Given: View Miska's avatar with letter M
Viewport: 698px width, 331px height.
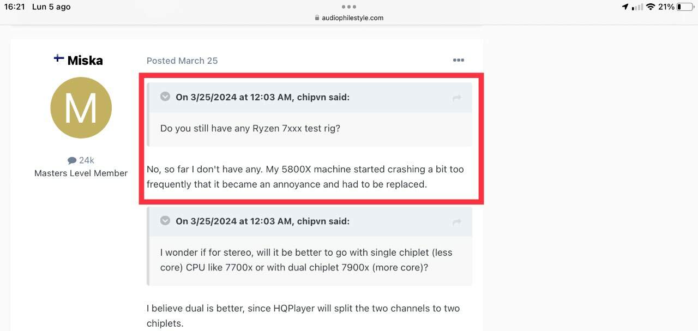Looking at the screenshot, I should [x=81, y=107].
